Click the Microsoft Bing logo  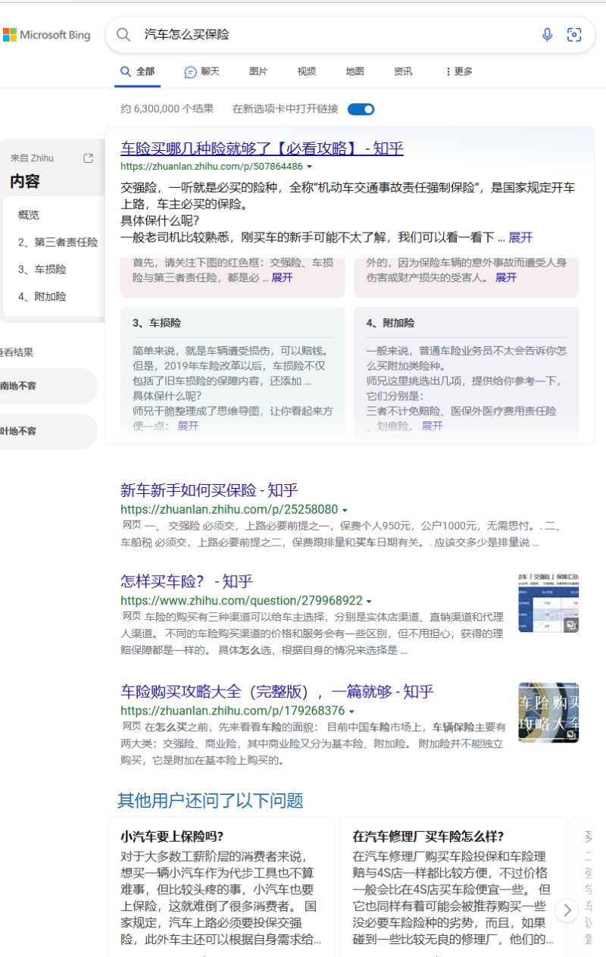click(47, 35)
